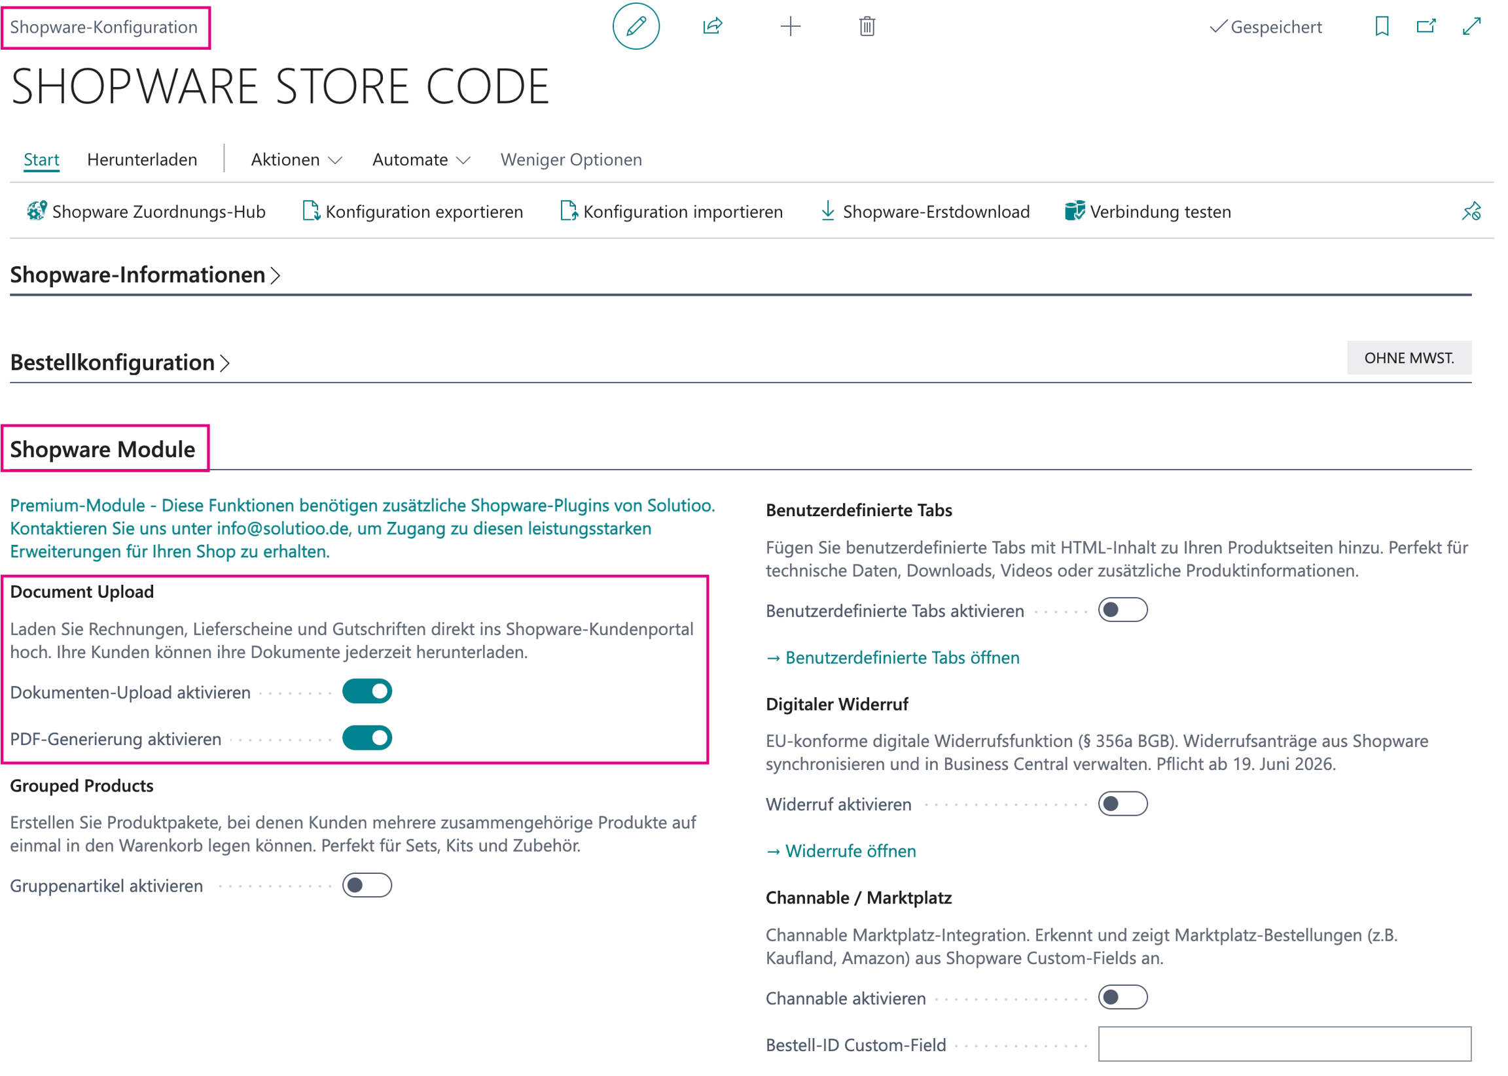Click the Gespeichert status indicator
This screenshot has width=1508, height=1076.
tap(1265, 27)
